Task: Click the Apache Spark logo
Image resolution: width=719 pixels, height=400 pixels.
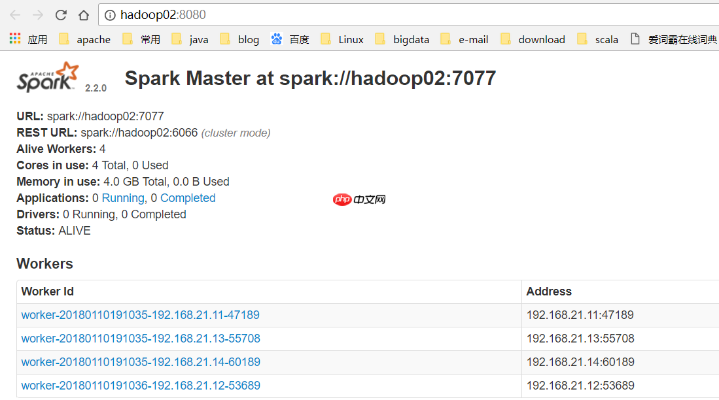Action: point(46,78)
